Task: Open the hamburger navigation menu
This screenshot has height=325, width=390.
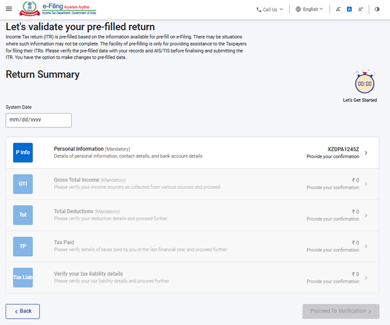Action: [9, 9]
